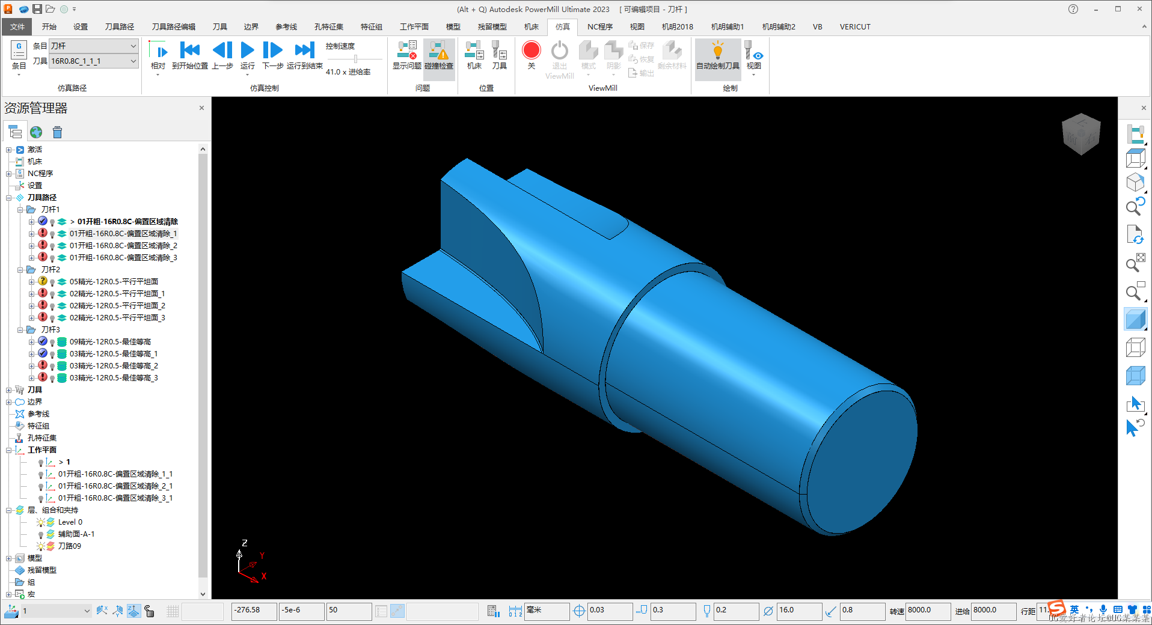
Task: Switch to the NC程序 ribbon tab
Action: click(x=599, y=27)
